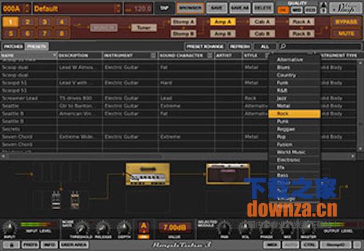Open the Cab A module
Screen dimensions: 364x251
(262, 22)
